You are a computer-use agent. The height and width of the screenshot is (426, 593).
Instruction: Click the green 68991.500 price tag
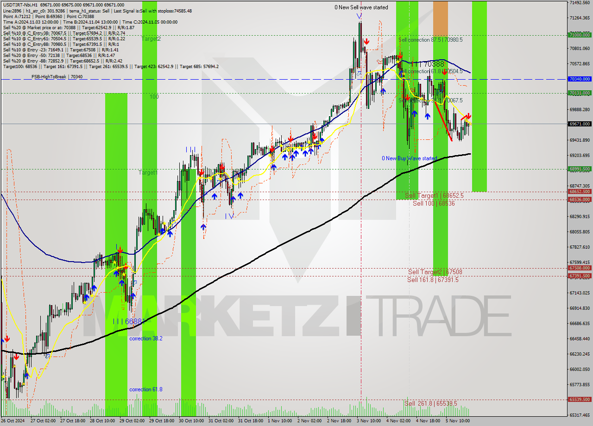580,169
